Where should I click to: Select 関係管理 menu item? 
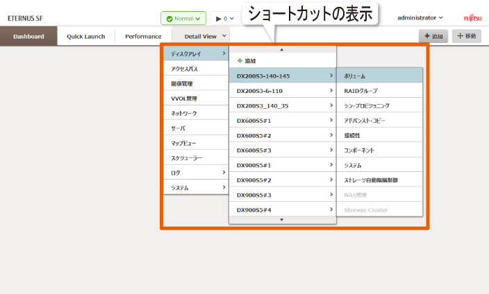pyautogui.click(x=196, y=83)
